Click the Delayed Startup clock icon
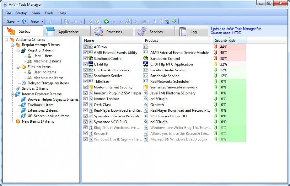The height and width of the screenshot is (186, 290). (24, 83)
